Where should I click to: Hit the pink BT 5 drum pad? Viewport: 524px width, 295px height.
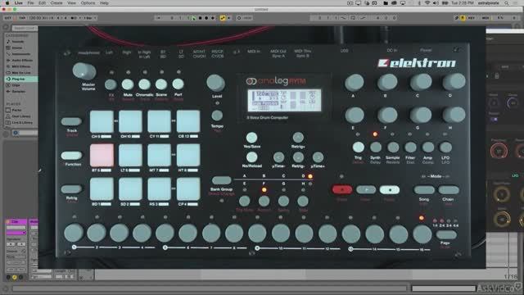coord(102,155)
